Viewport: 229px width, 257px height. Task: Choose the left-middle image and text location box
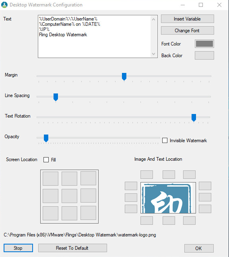pos(131,197)
